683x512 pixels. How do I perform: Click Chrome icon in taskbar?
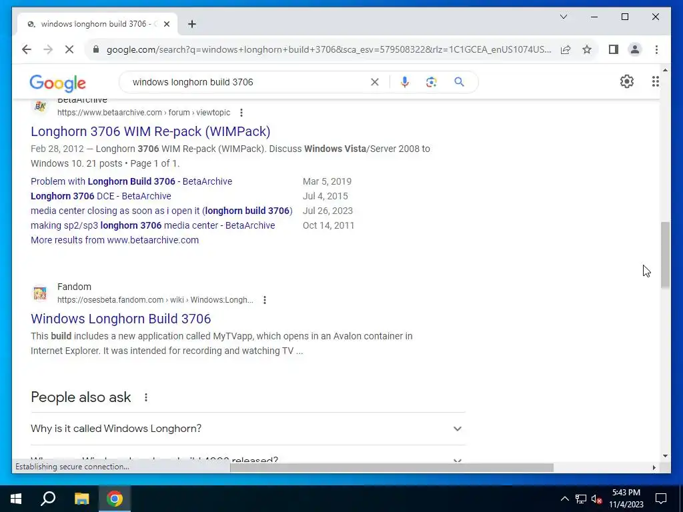[115, 499]
